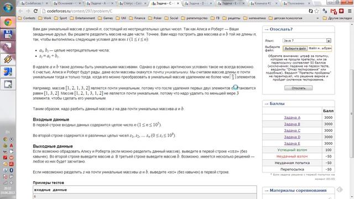Click the EN language indicator
The height and width of the screenshot is (199, 354).
coord(8,132)
